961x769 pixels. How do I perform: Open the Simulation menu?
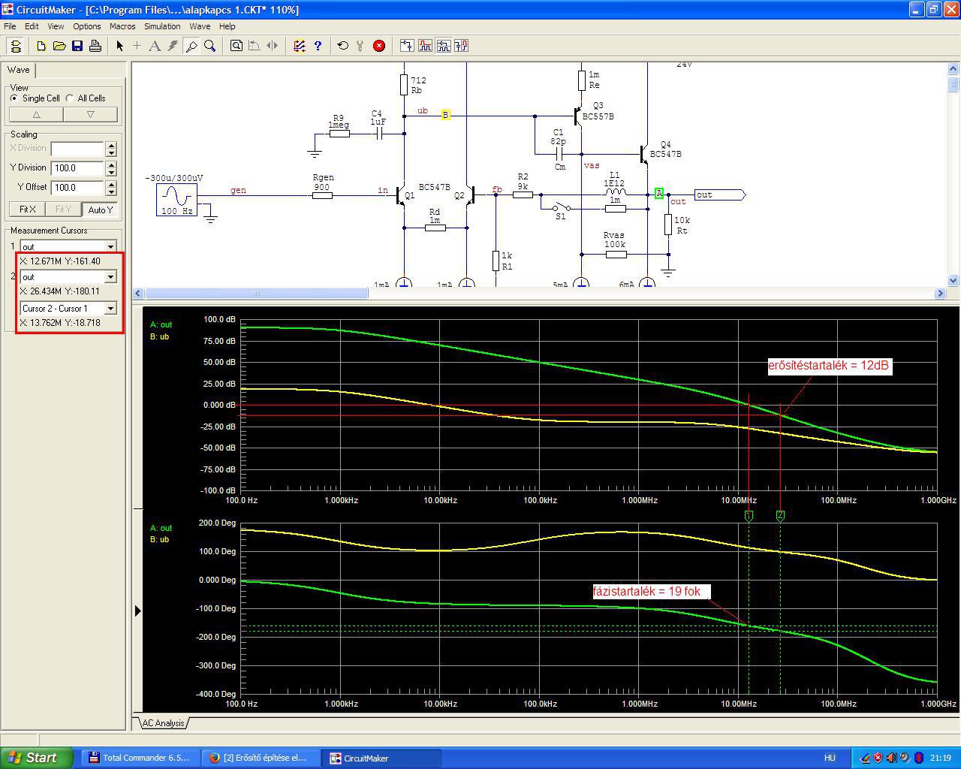[162, 26]
